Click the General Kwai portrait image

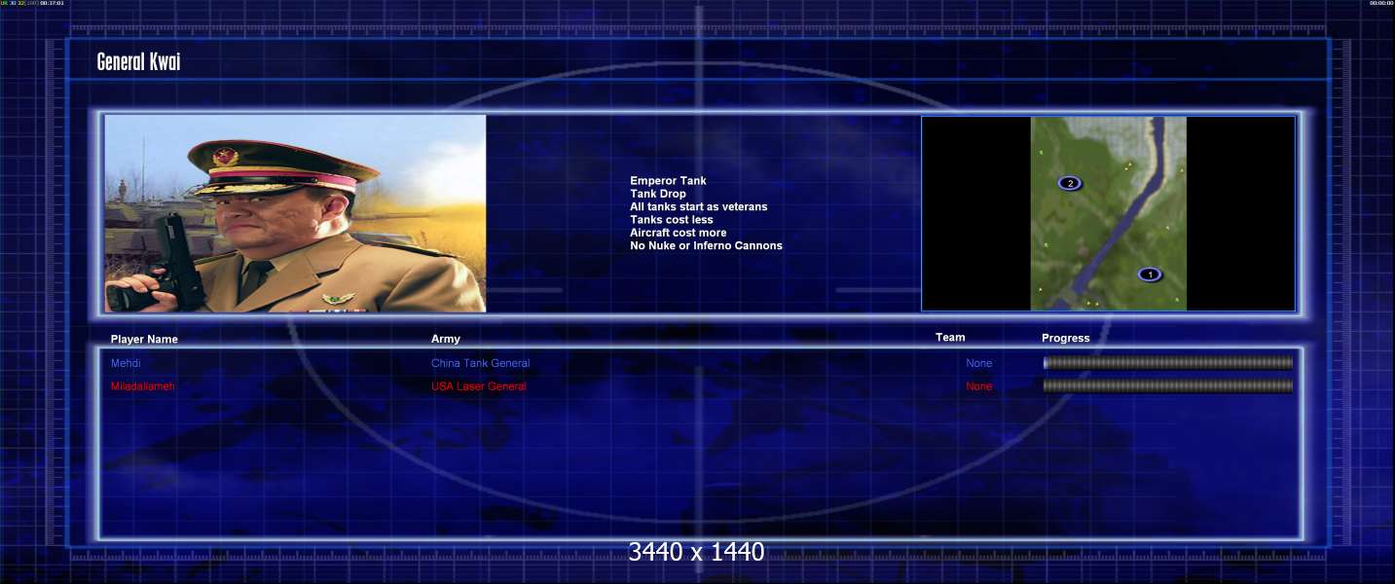(x=295, y=213)
